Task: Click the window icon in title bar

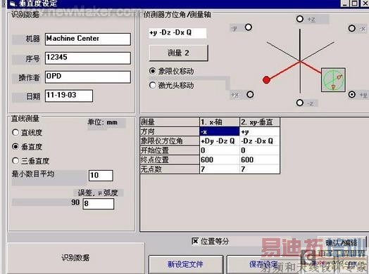Action: pos(13,4)
